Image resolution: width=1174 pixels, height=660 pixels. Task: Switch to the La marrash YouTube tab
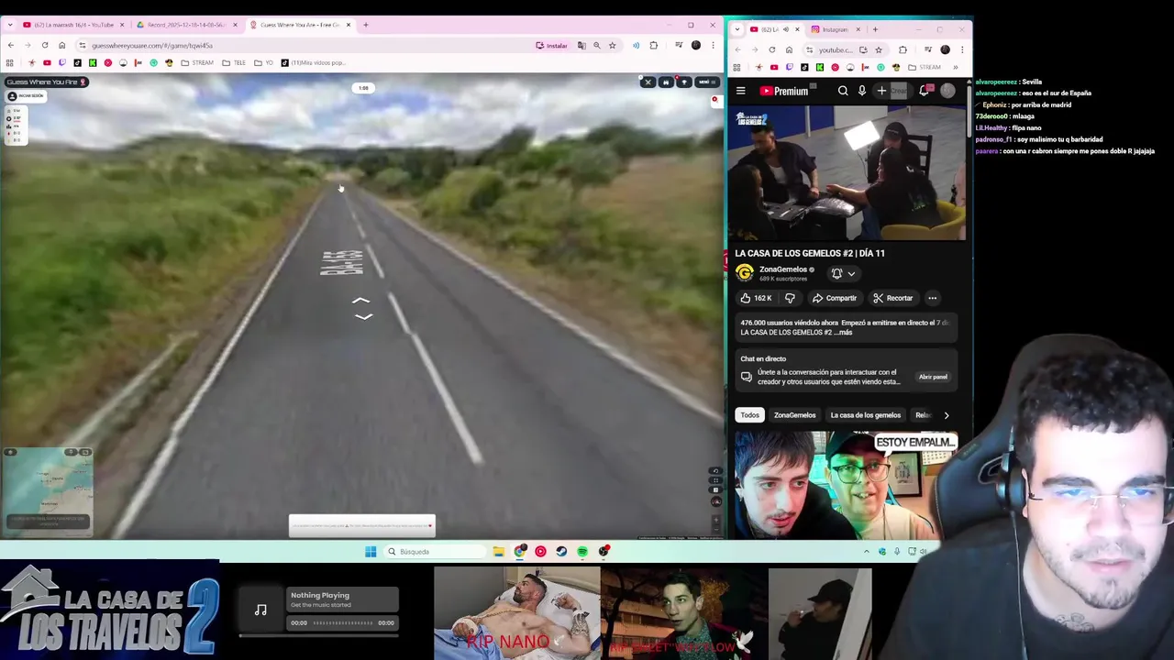click(74, 25)
